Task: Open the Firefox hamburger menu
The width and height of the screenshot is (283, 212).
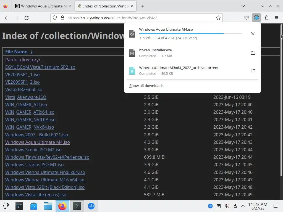Action: pos(276,18)
